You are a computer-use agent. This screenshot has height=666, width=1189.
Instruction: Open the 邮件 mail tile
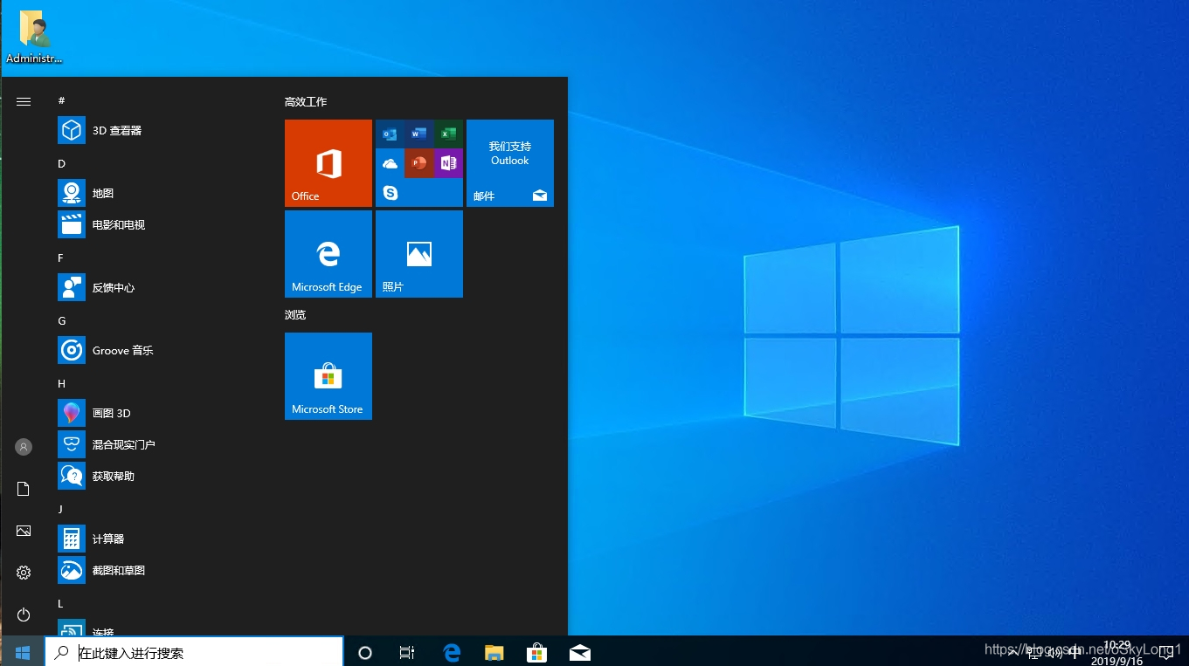pos(510,163)
